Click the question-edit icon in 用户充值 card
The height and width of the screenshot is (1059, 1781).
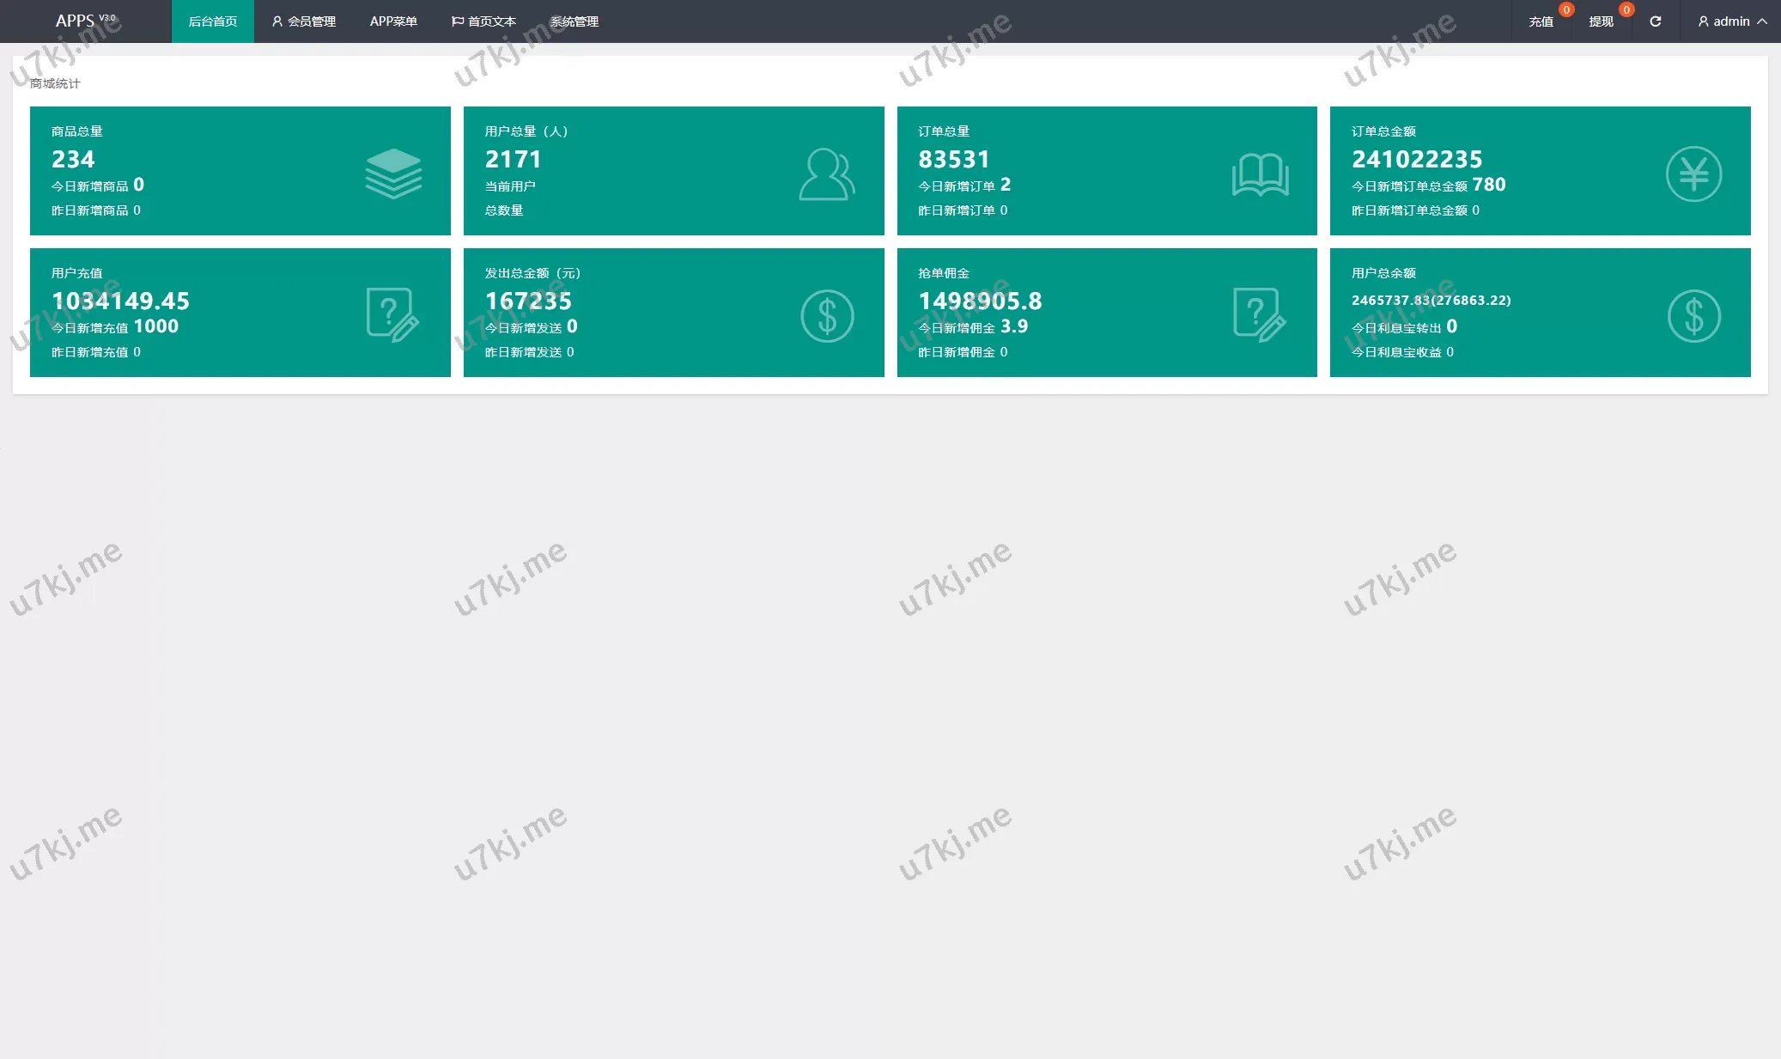click(x=392, y=315)
